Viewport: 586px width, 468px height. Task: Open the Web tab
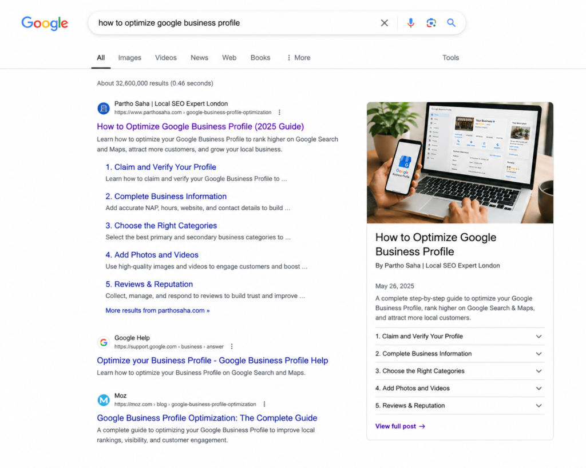coord(229,58)
